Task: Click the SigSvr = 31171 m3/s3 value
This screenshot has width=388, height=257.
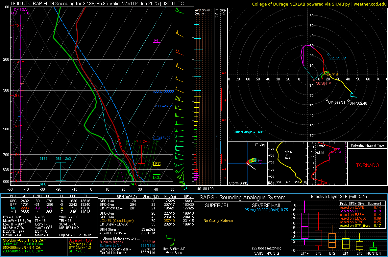Action: click(x=76, y=235)
